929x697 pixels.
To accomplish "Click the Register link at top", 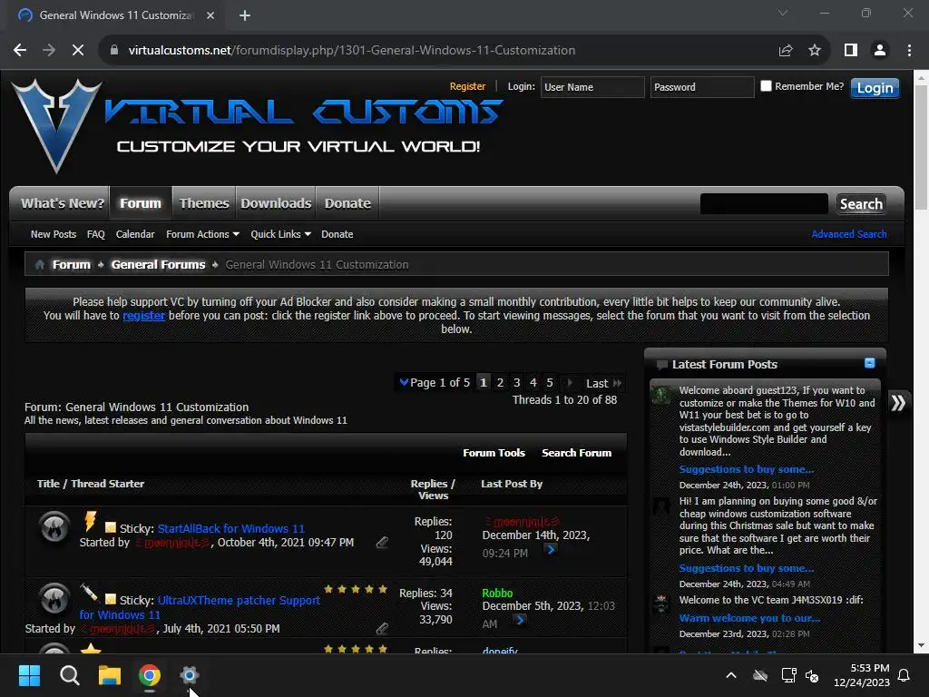I will pyautogui.click(x=467, y=86).
